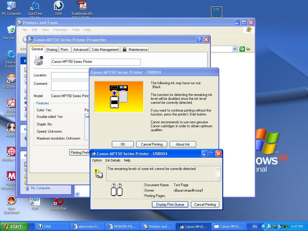Open My Computer desktop icon
This screenshot has width=308, height=231.
point(11,8)
